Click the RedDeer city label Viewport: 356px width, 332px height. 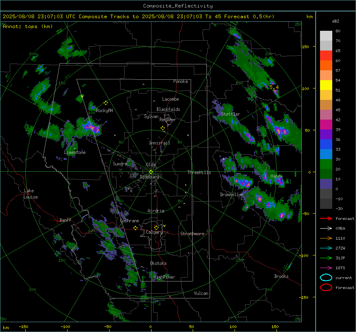point(168,120)
